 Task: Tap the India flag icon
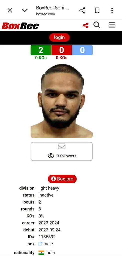(41, 253)
